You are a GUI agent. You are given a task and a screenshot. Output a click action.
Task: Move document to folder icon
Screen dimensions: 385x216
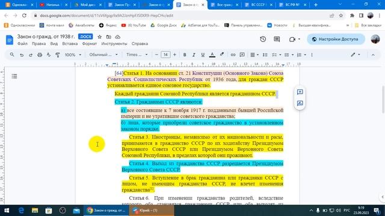coord(108,37)
